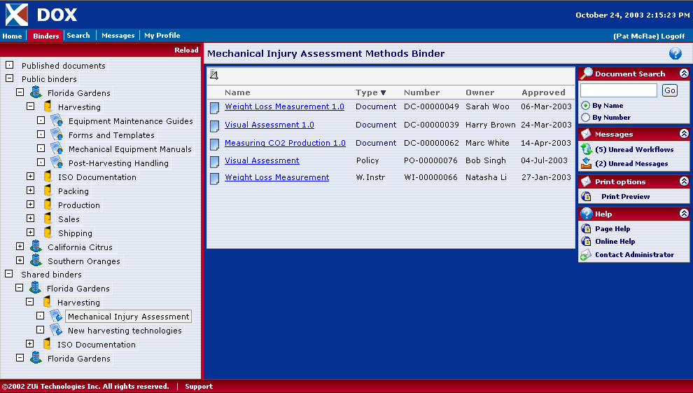Viewport: 693px width, 393px height.
Task: Click the Approved column header
Action: (543, 92)
